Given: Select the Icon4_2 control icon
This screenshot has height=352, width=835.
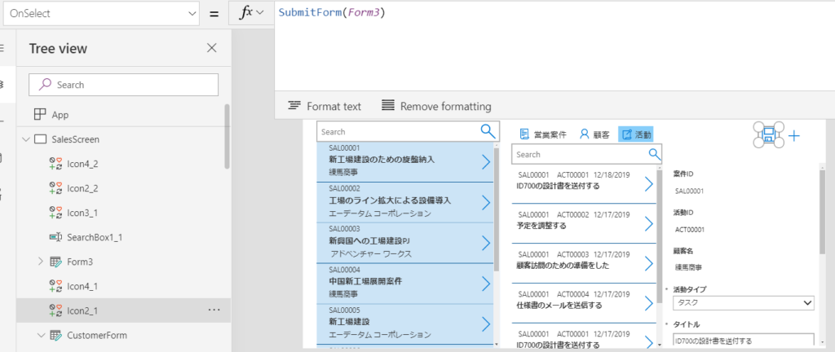Looking at the screenshot, I should tap(55, 164).
